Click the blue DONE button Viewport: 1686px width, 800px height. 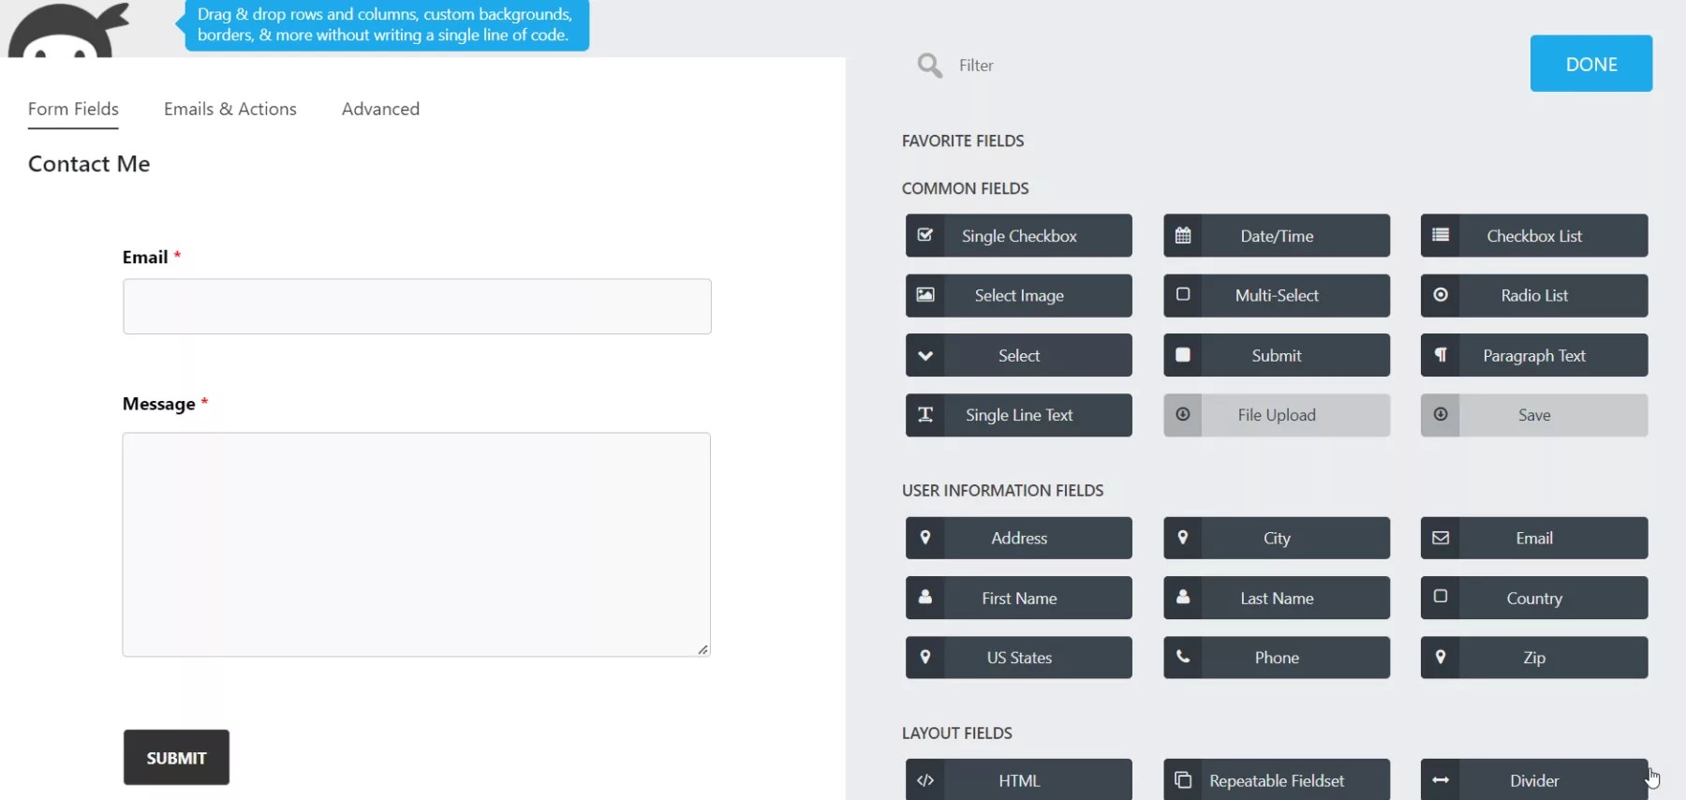[x=1590, y=64]
